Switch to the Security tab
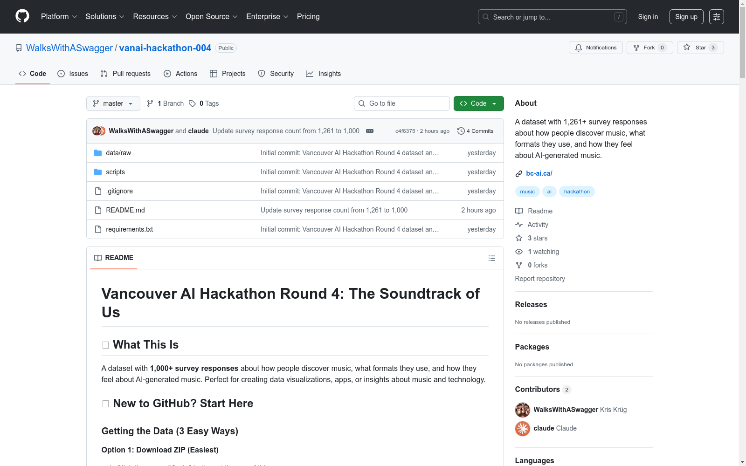746x466 pixels. (x=276, y=74)
